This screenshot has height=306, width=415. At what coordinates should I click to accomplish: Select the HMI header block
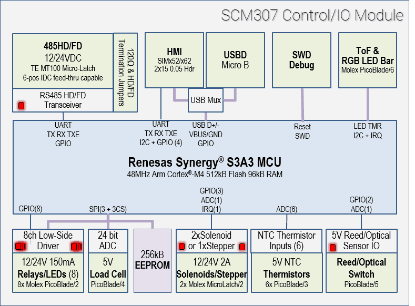point(174,60)
